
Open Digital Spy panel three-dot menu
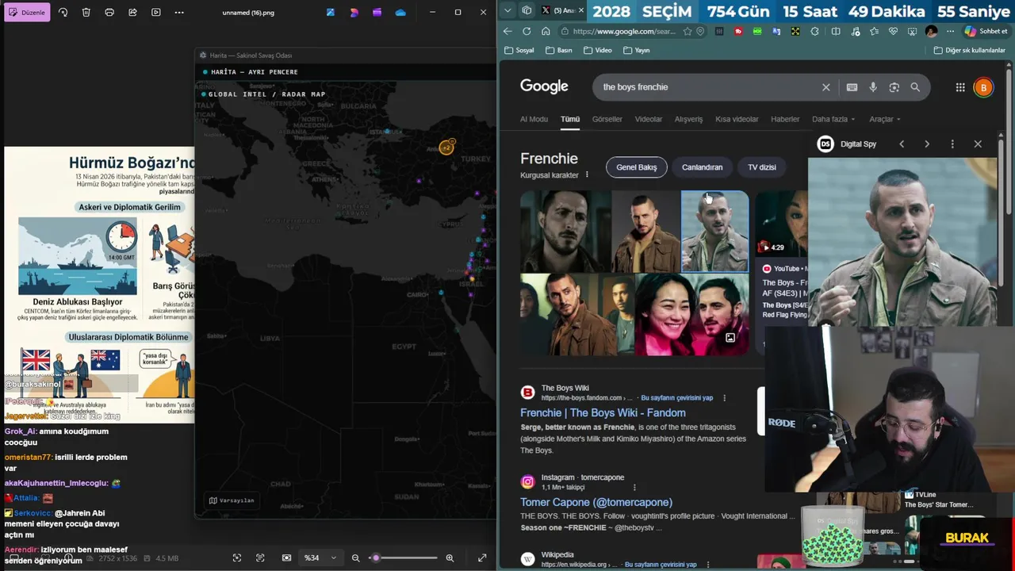952,144
